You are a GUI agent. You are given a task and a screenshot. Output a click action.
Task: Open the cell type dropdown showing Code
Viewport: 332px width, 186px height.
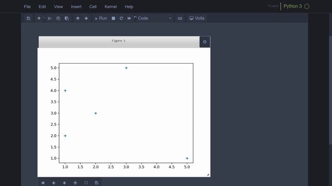point(155,19)
